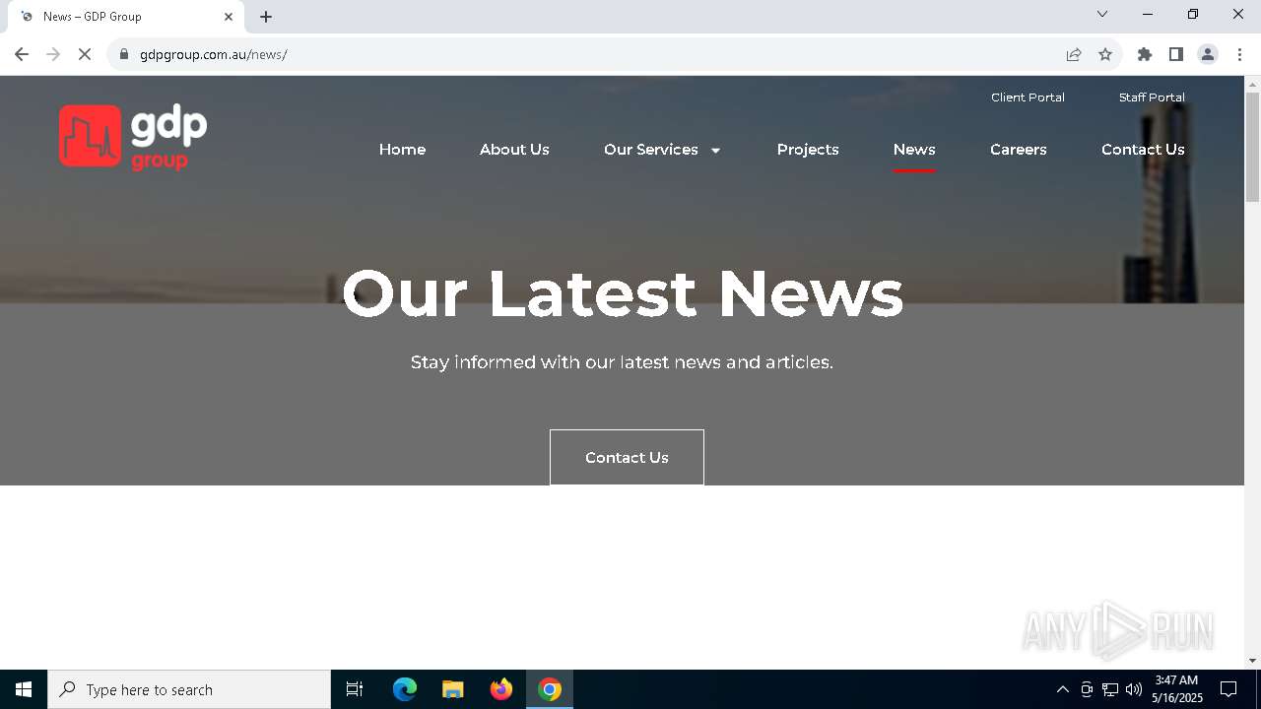Go to About Us page
Viewport: 1261px width, 709px height.
click(514, 150)
